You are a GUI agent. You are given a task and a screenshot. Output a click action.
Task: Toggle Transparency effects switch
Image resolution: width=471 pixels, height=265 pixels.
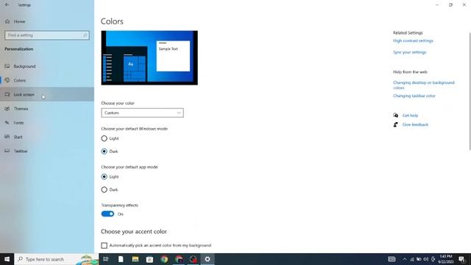107,214
